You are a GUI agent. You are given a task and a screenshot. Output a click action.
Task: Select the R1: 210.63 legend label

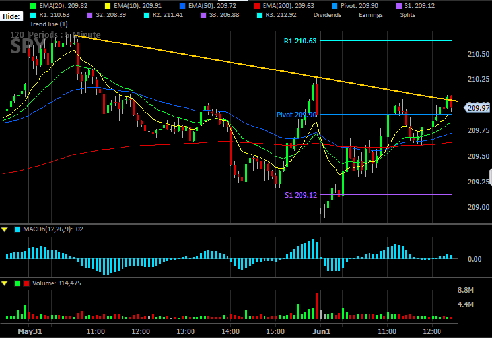coord(54,15)
